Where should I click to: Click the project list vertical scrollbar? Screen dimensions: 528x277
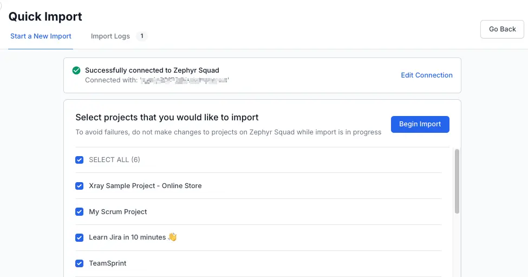[457, 182]
